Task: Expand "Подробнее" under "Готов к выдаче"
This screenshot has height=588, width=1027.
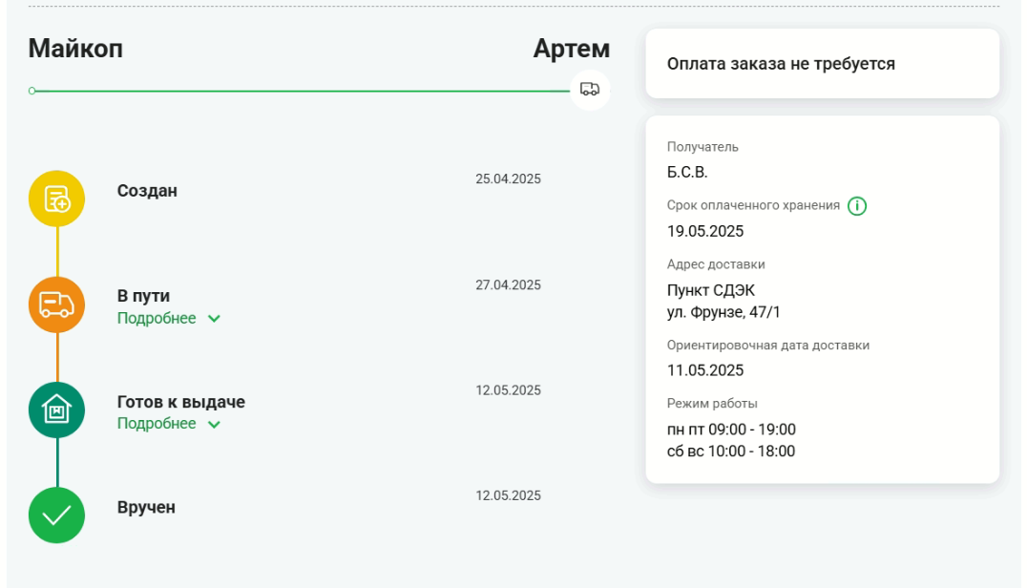Action: click(157, 423)
